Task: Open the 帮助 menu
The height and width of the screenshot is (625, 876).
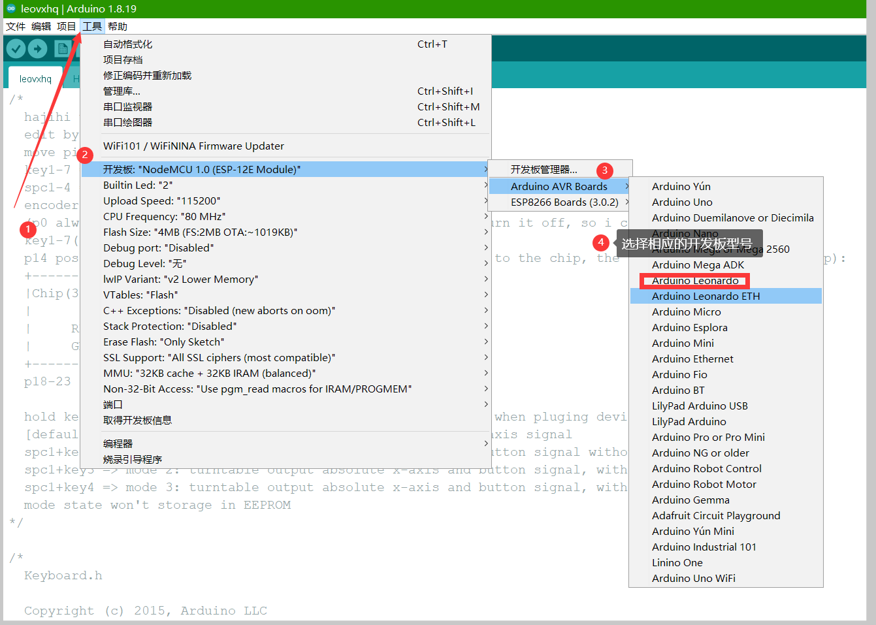Action: (x=118, y=26)
